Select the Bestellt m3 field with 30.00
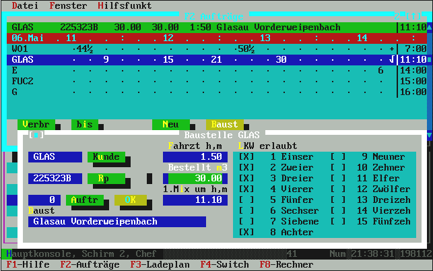The width and height of the screenshot is (433, 271). coord(195,178)
